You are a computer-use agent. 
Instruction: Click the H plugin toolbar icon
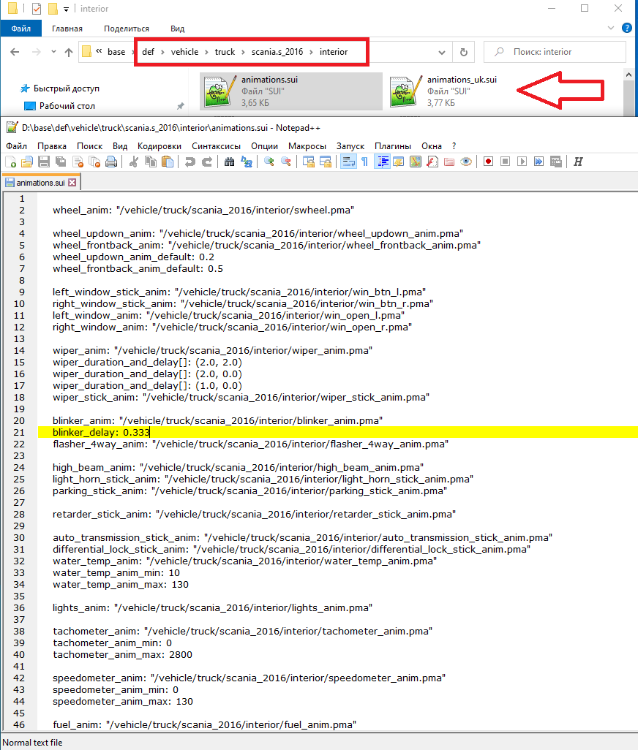click(578, 162)
